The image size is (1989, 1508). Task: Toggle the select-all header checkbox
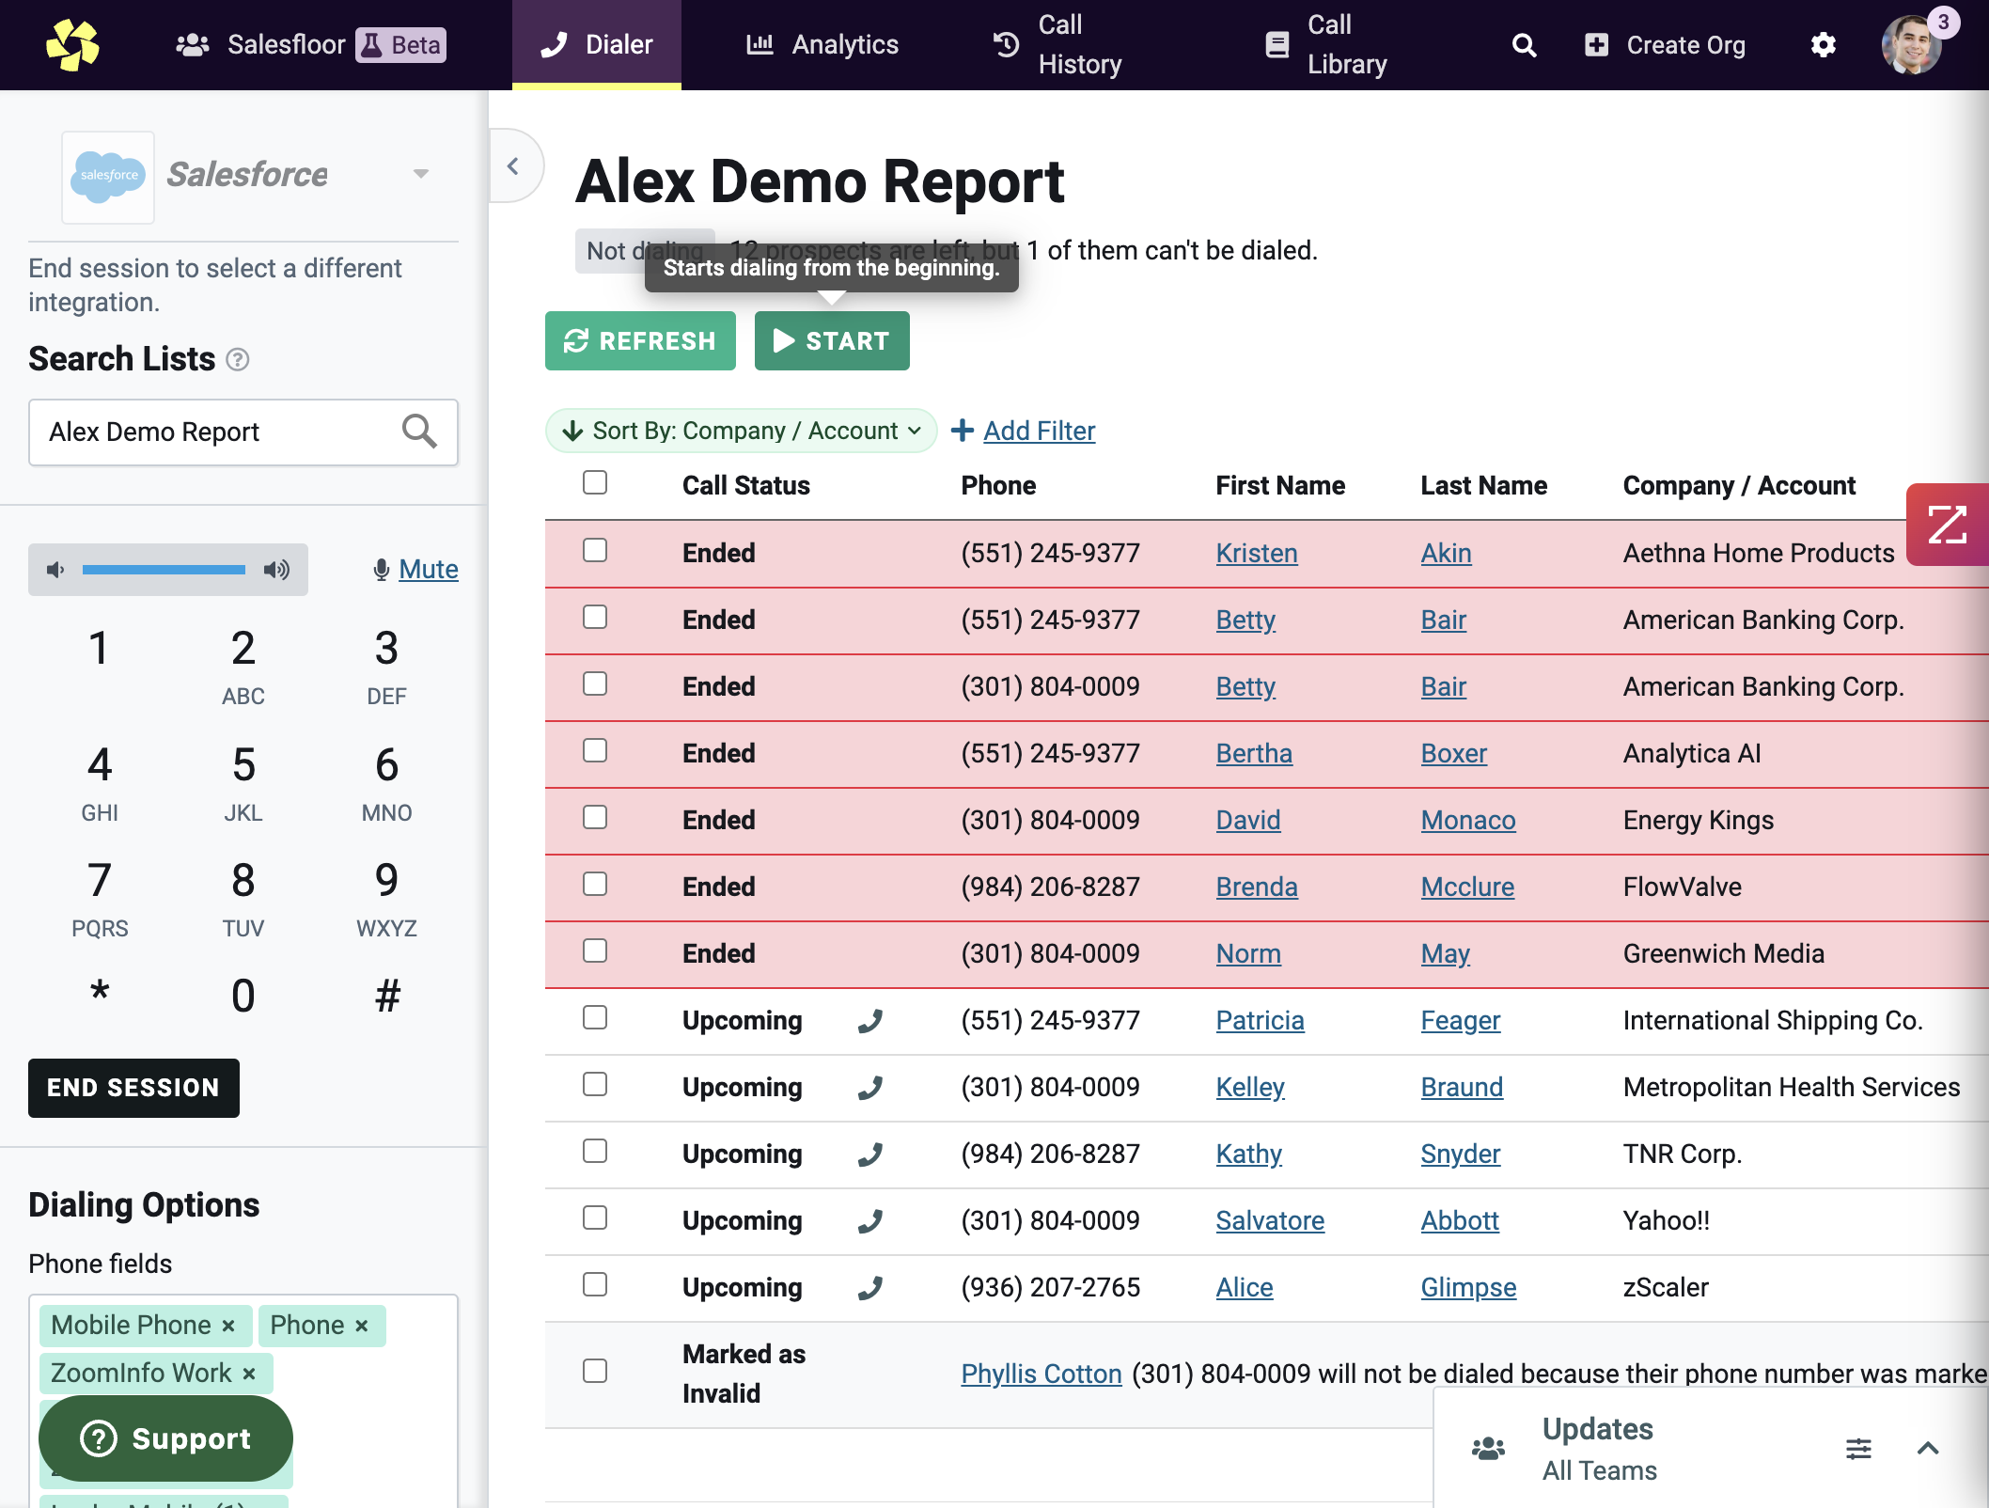(x=595, y=482)
